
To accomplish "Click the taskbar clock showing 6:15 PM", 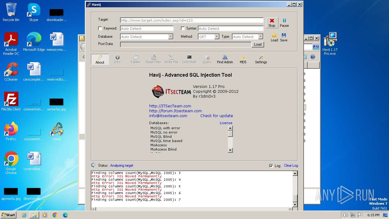I will (x=373, y=215).
